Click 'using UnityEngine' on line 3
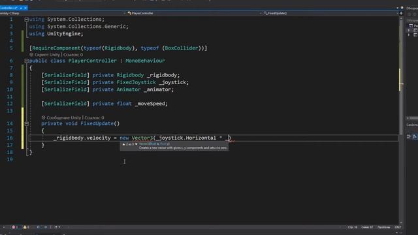Viewport: 418px width, 235px height. [x=56, y=34]
